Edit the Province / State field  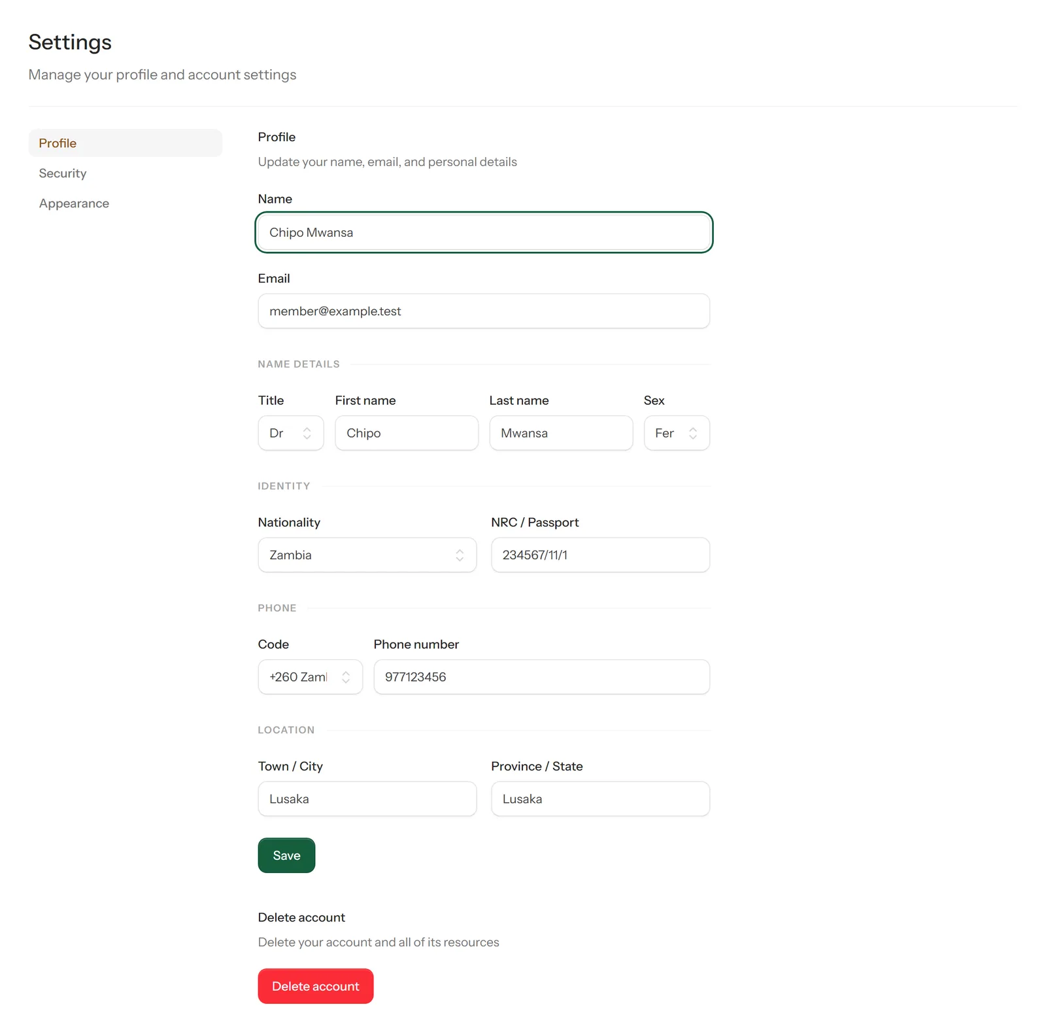[600, 799]
